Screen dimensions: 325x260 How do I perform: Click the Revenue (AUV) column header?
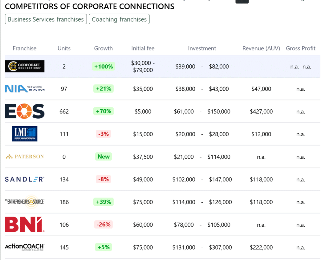[261, 48]
